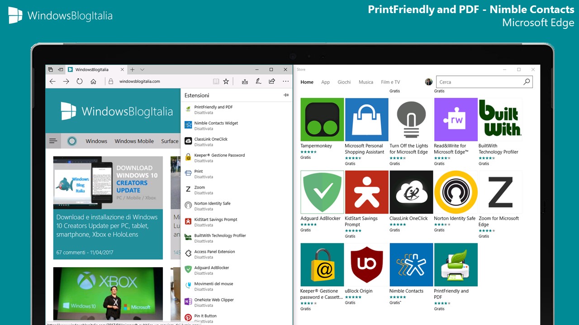Open Surface menu on website
Image resolution: width=579 pixels, height=325 pixels.
(x=170, y=141)
